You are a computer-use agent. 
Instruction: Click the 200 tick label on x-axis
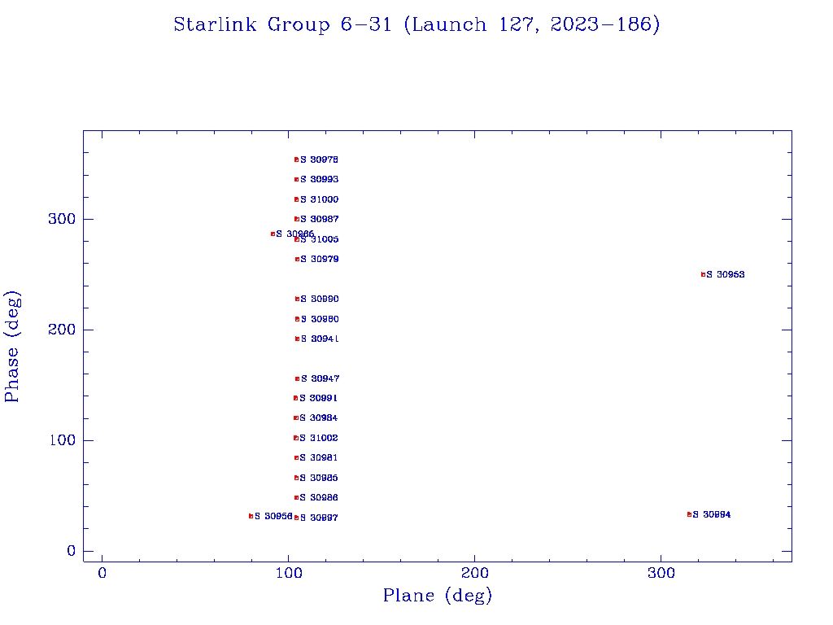pos(474,574)
